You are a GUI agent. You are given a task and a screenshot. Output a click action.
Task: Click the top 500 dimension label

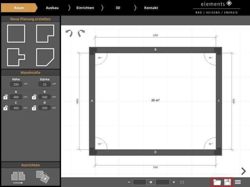tap(155, 35)
